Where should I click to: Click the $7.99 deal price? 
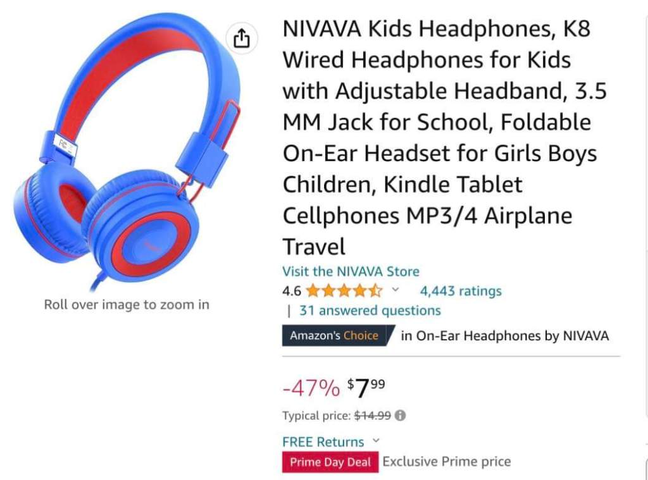(x=366, y=388)
